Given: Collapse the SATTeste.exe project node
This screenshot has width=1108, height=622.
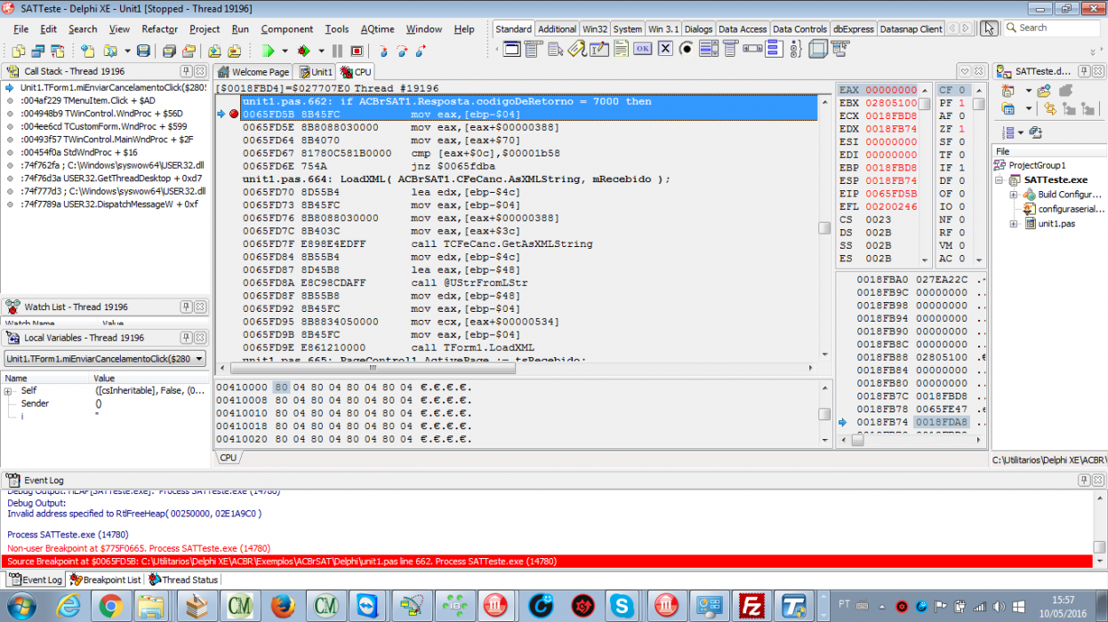Looking at the screenshot, I should [x=1001, y=180].
